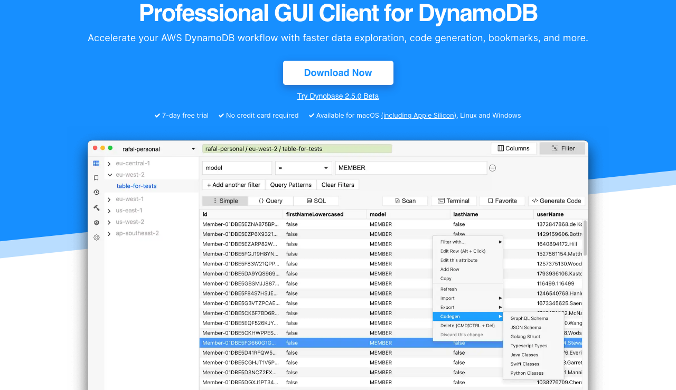Click Add another filter button
Screen dimensions: 676x390
tap(233, 185)
